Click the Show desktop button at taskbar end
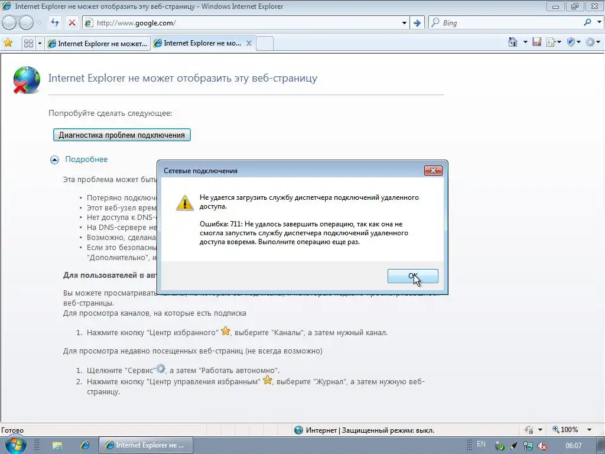This screenshot has height=454, width=605. click(x=602, y=446)
